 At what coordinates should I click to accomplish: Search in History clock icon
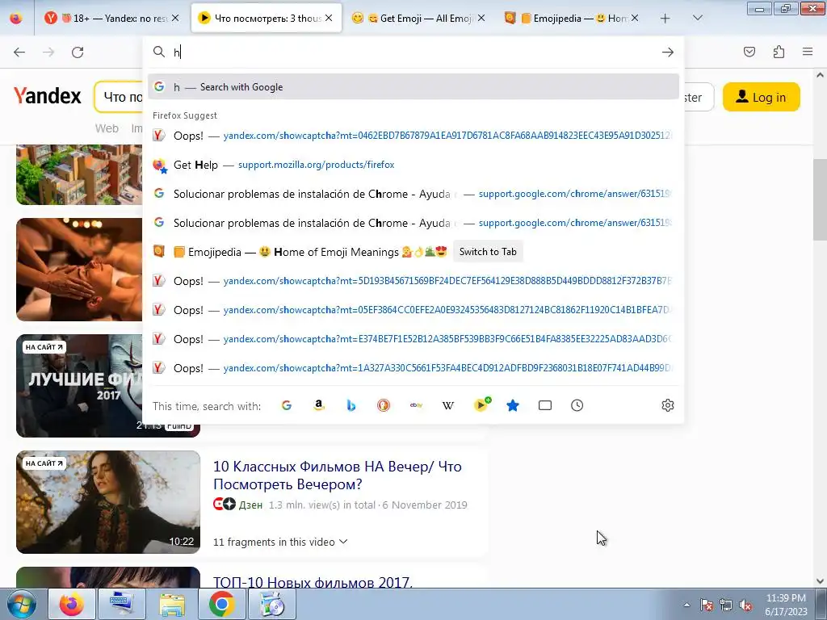(x=577, y=405)
